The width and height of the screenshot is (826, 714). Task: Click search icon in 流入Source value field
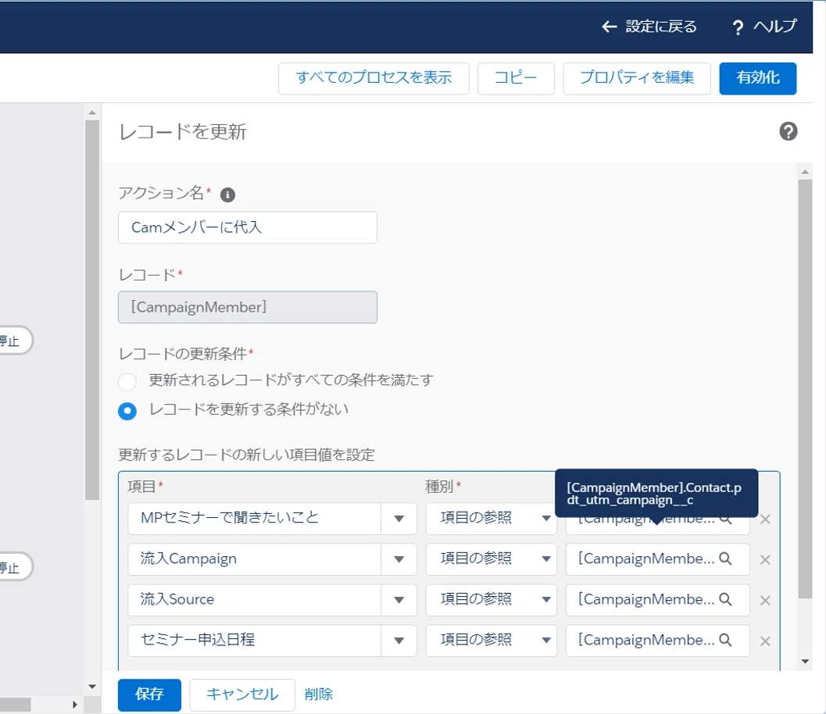[x=725, y=599]
